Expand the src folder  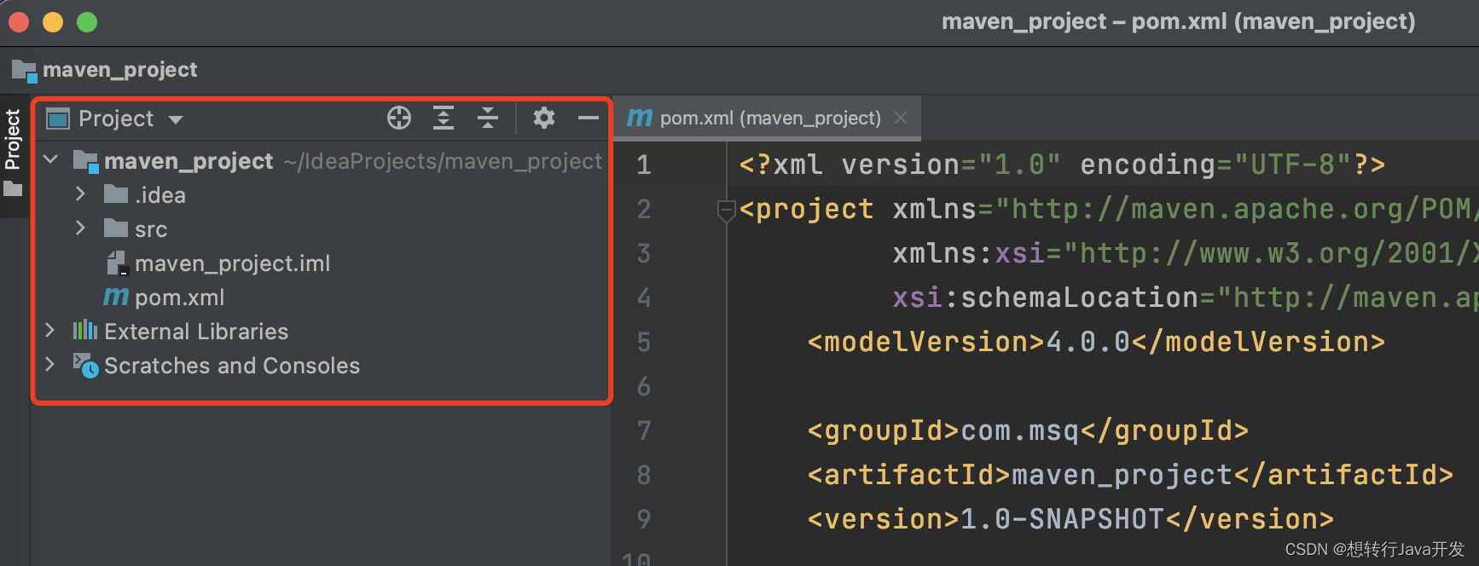pos(80,228)
